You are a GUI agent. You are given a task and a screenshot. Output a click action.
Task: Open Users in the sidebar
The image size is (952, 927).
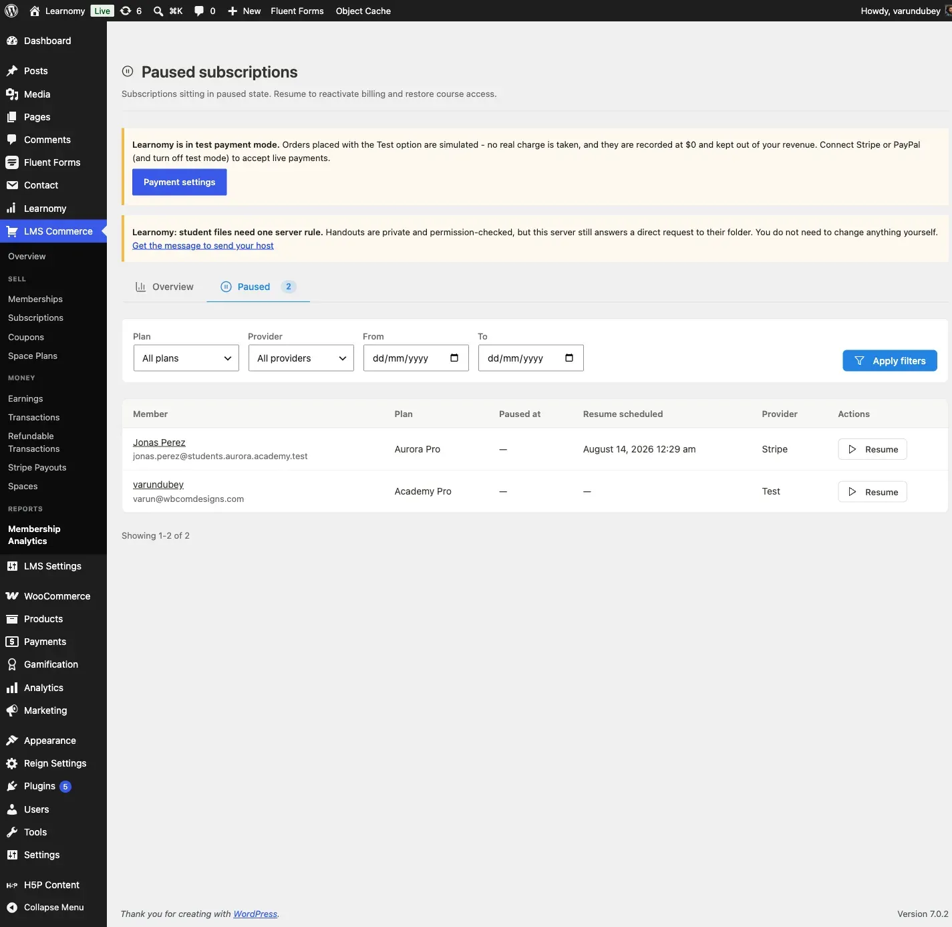(53, 809)
